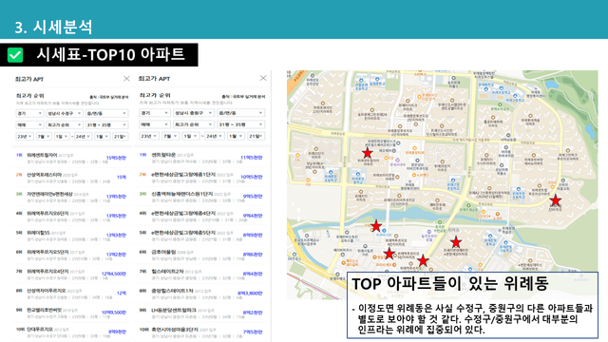Click the red star on the map's eastern curved road
608x342 pixels.
pyautogui.click(x=555, y=200)
